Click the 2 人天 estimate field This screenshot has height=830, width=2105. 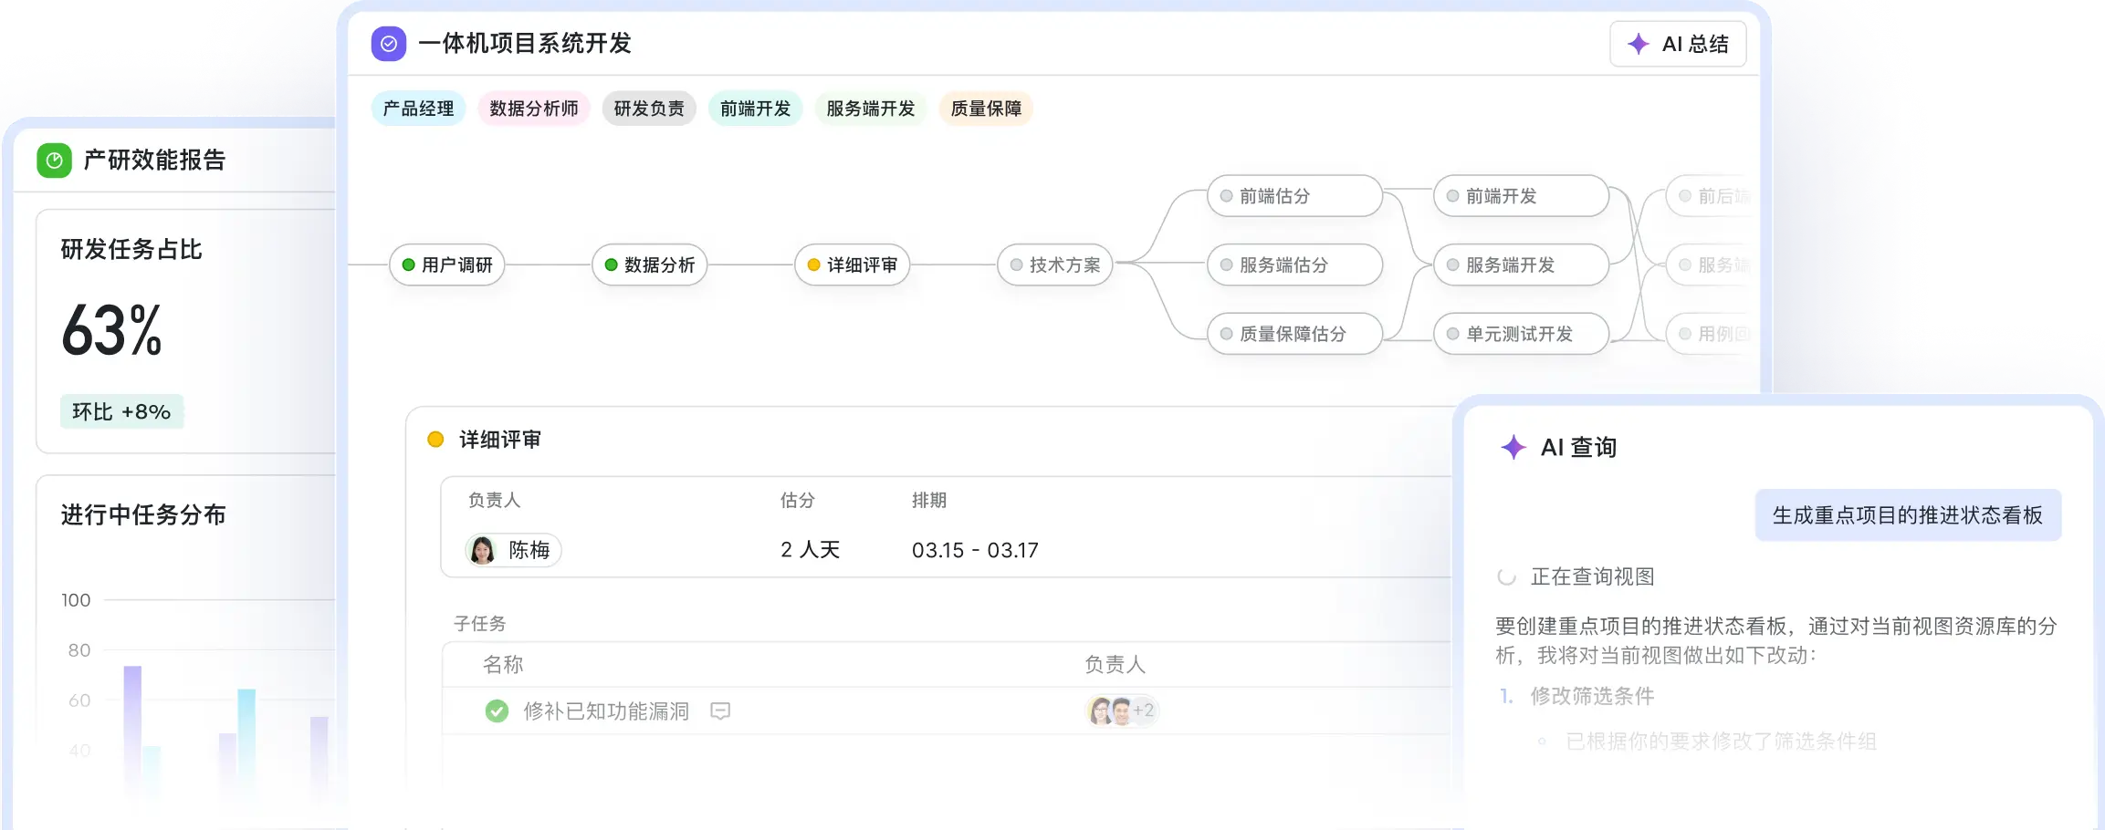click(x=810, y=550)
